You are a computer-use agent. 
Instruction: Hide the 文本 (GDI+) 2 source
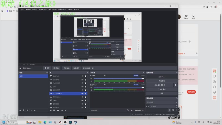(x=82, y=94)
